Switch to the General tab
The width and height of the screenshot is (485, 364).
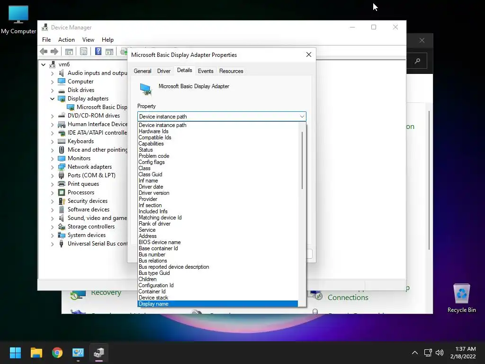(x=142, y=71)
